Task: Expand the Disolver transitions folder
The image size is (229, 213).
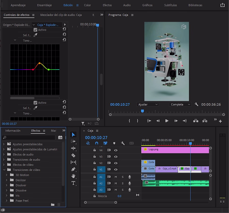Action: point(7,185)
